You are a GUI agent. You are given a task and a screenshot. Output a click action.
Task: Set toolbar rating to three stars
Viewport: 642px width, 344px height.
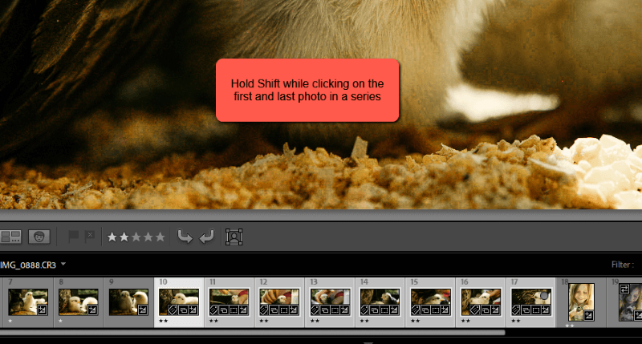coord(136,237)
